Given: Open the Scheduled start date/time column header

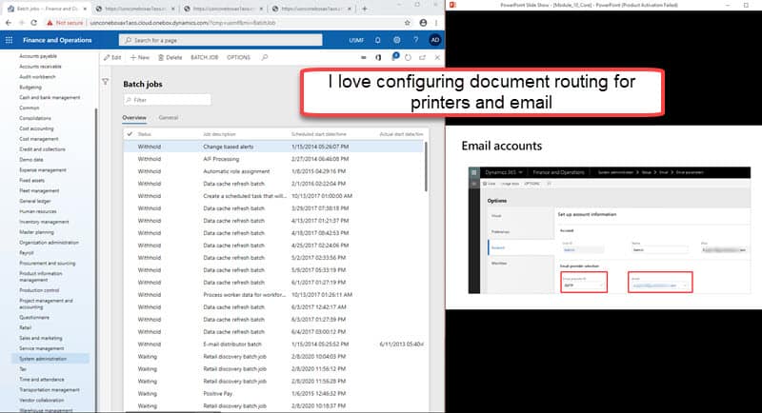Looking at the screenshot, I should 319,134.
